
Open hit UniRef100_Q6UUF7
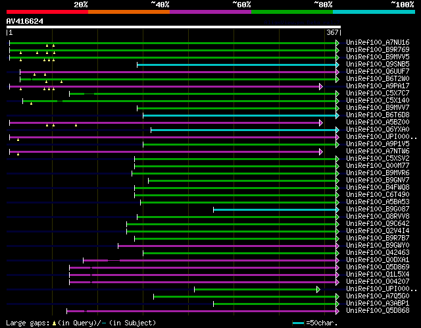(x=378, y=72)
